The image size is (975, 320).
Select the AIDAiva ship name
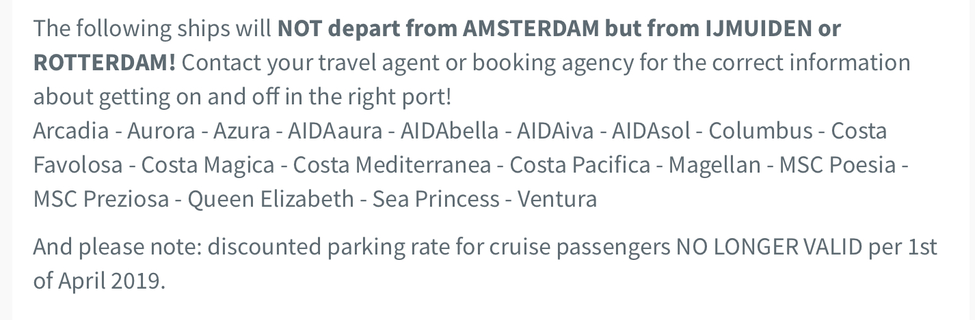point(555,130)
